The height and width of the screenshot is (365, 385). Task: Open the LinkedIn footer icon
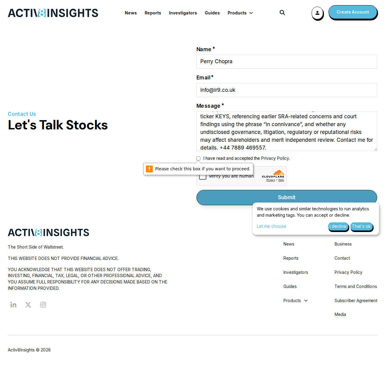tap(13, 305)
